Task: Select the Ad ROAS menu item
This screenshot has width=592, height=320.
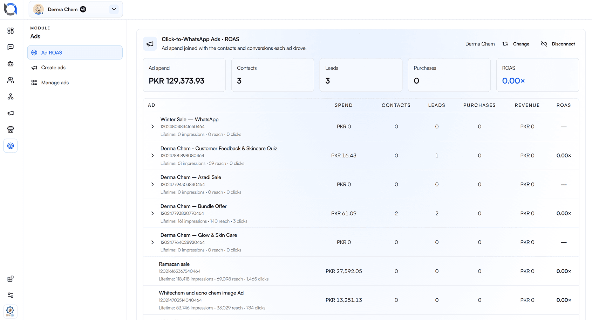Action: pyautogui.click(x=75, y=52)
